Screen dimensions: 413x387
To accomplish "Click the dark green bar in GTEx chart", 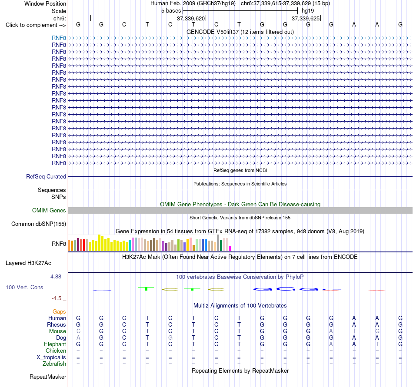I will click(221, 245).
